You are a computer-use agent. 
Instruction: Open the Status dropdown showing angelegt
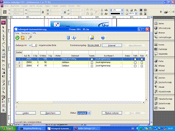point(89,113)
